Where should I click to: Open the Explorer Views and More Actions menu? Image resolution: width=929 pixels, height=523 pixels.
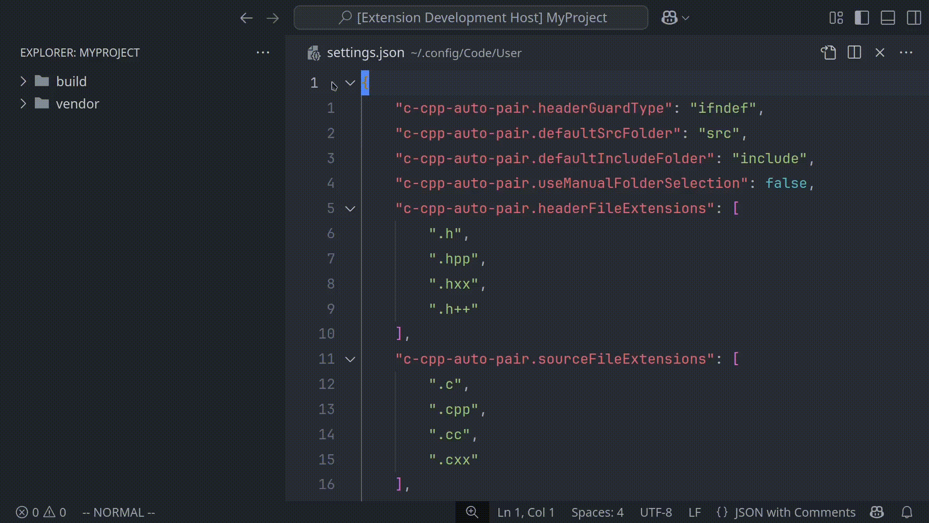pyautogui.click(x=263, y=52)
